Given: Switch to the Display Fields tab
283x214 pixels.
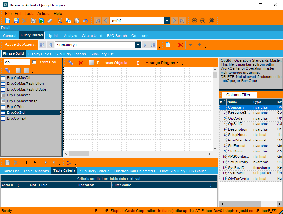Looking at the screenshot, I should pos(39,54).
